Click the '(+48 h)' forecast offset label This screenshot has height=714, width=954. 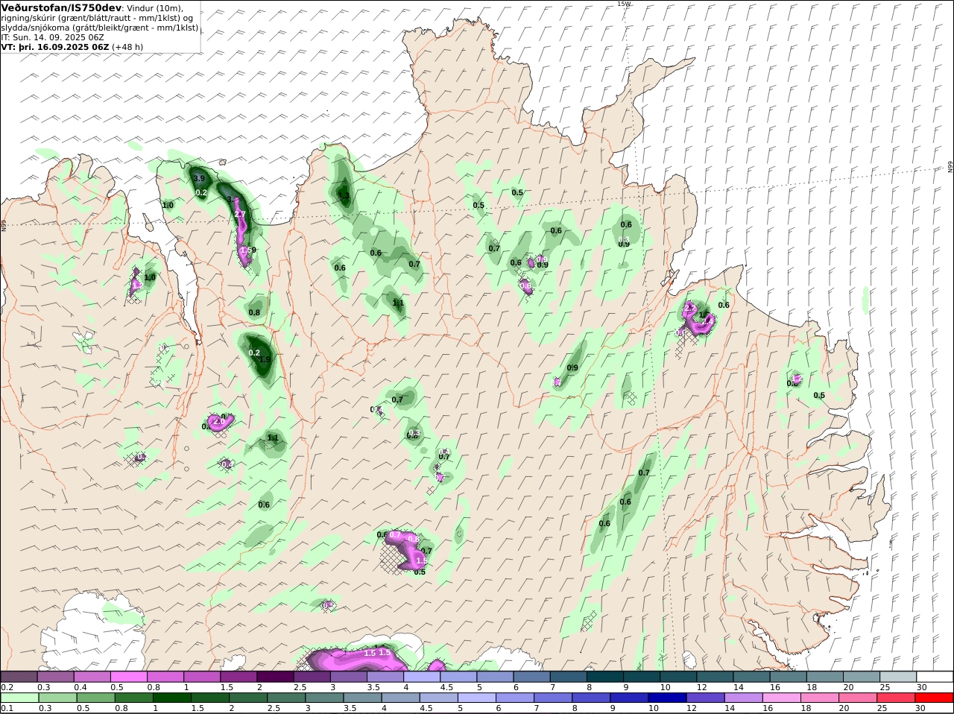(x=127, y=46)
